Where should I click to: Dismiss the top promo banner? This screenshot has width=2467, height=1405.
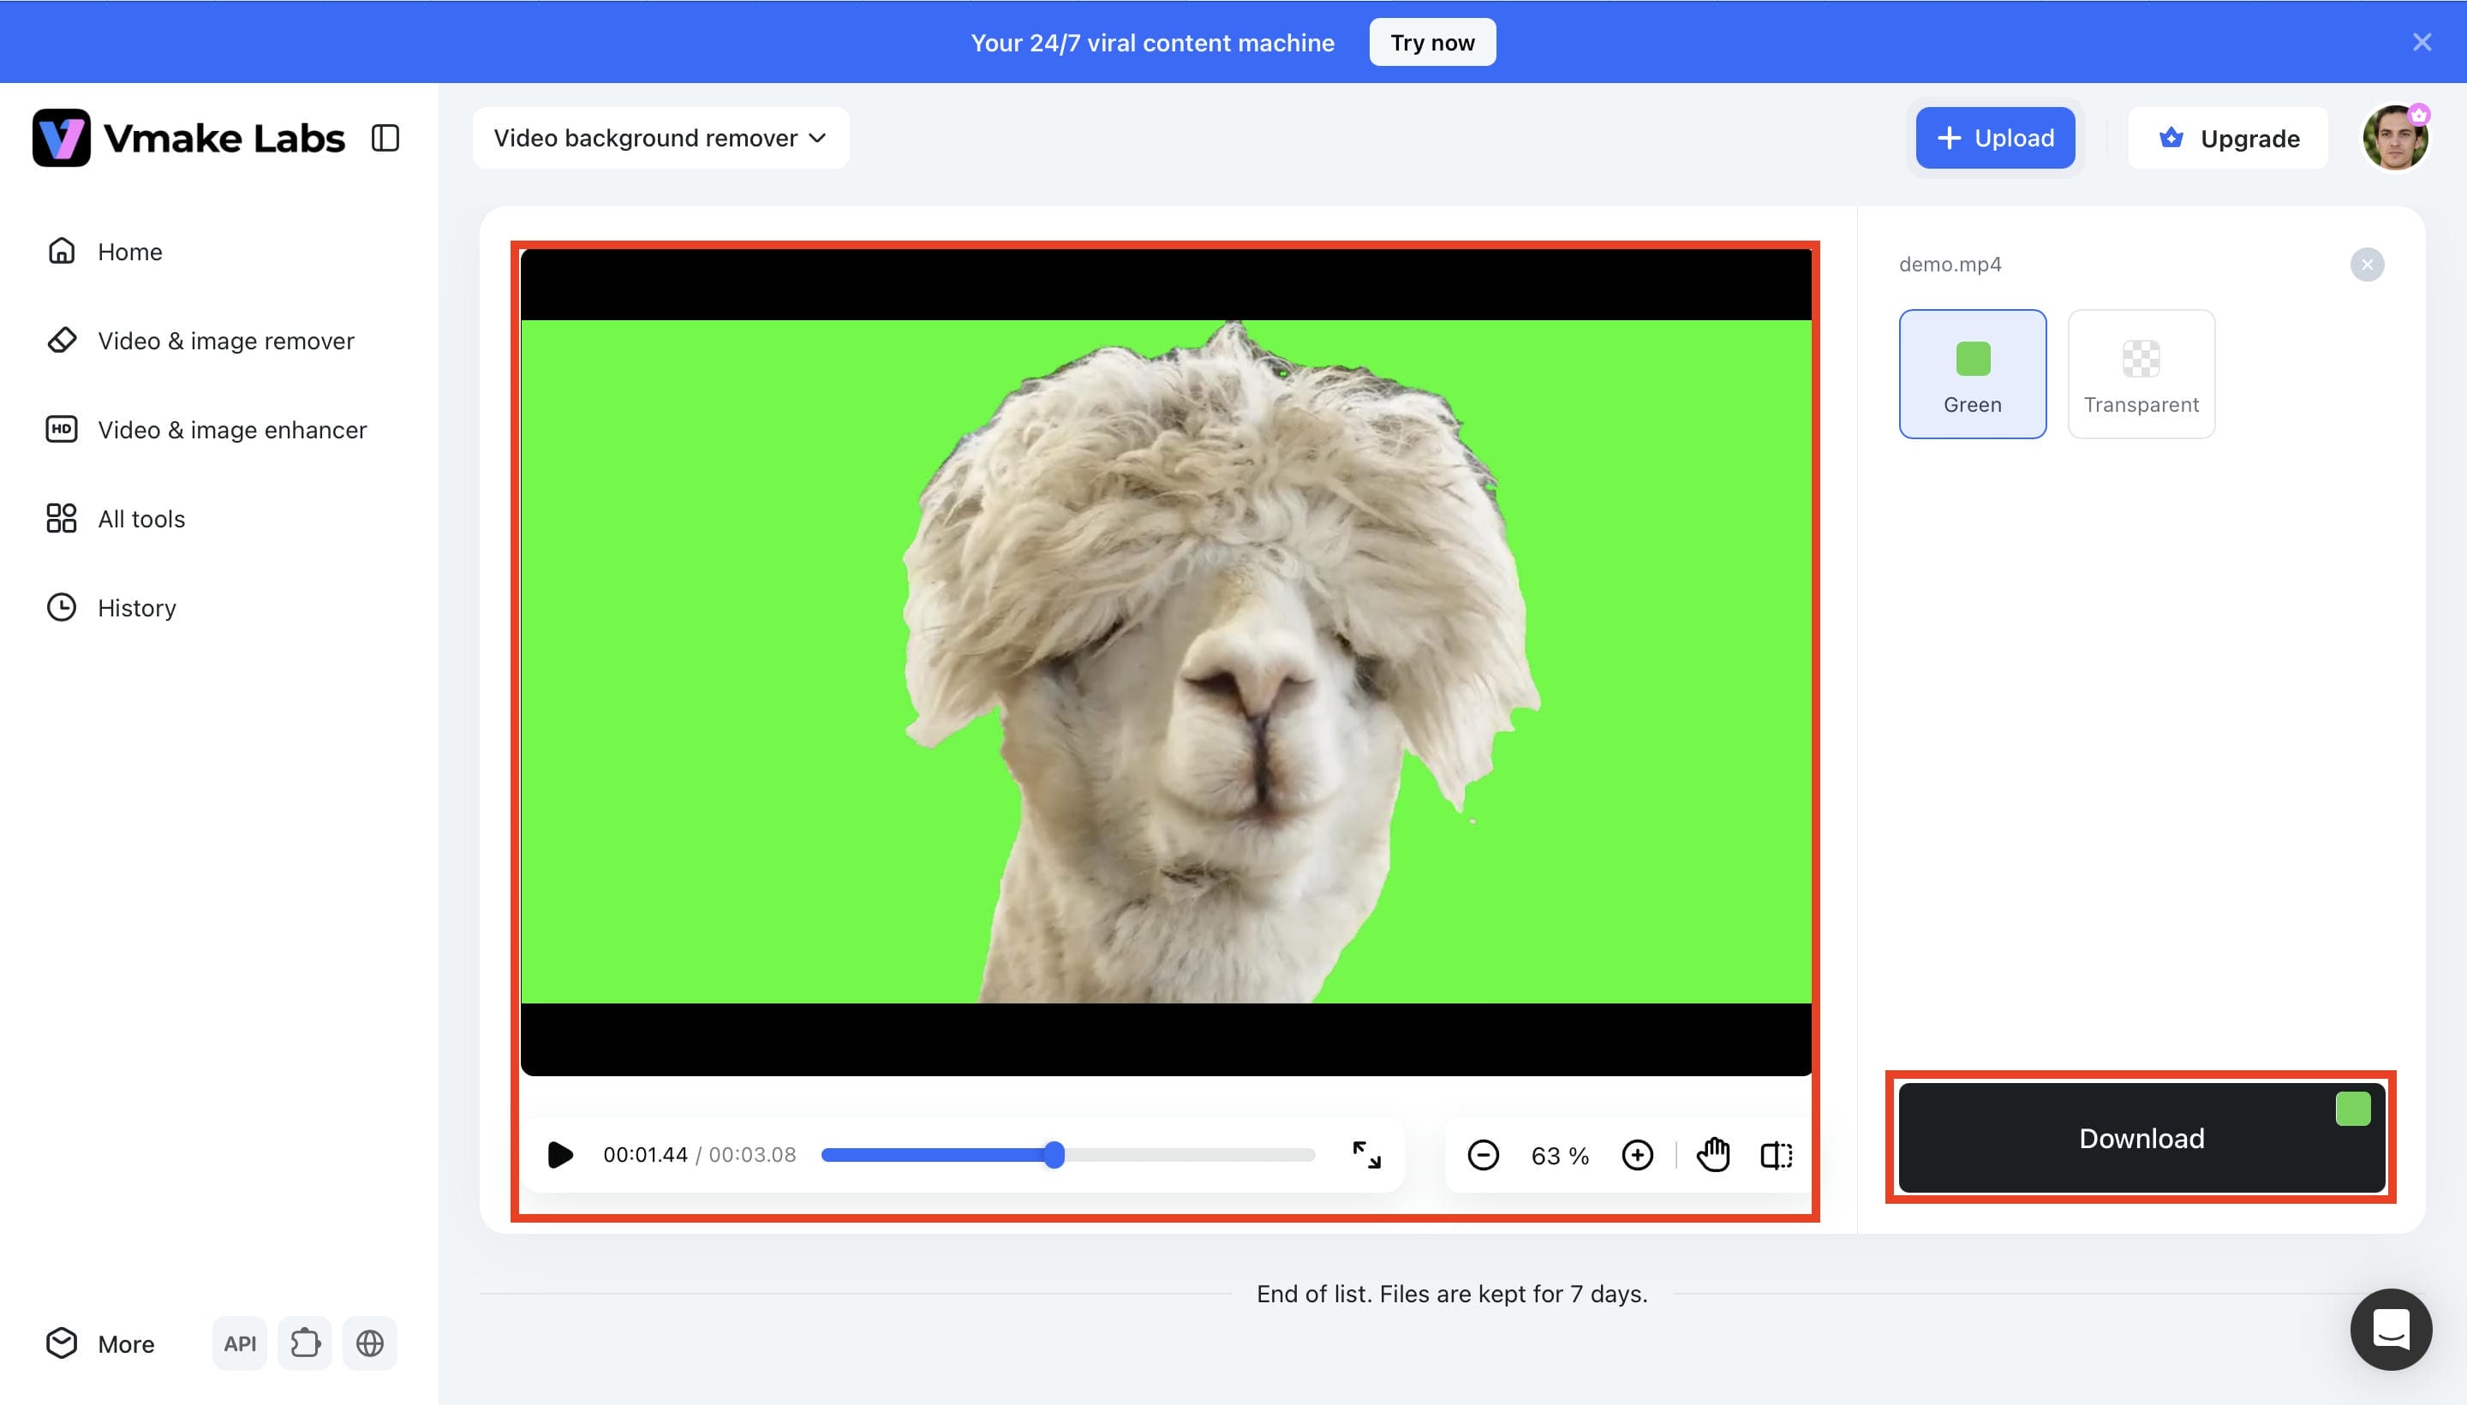[x=2422, y=43]
